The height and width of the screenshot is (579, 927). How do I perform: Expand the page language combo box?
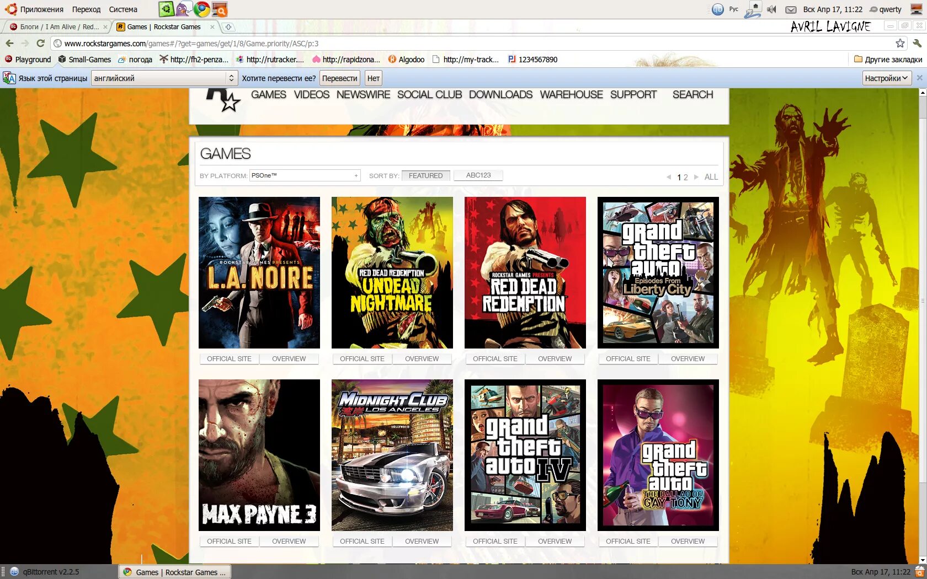tap(164, 78)
